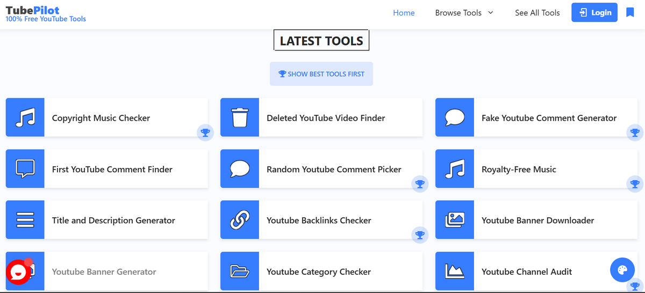The height and width of the screenshot is (293, 645).
Task: Click the blue Login button
Action: [594, 12]
